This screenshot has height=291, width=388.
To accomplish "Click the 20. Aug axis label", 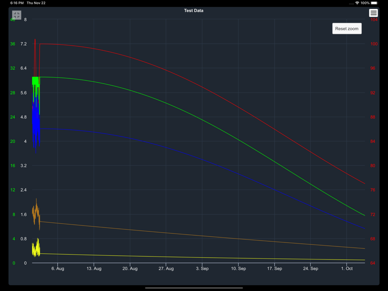I will click(x=130, y=268).
